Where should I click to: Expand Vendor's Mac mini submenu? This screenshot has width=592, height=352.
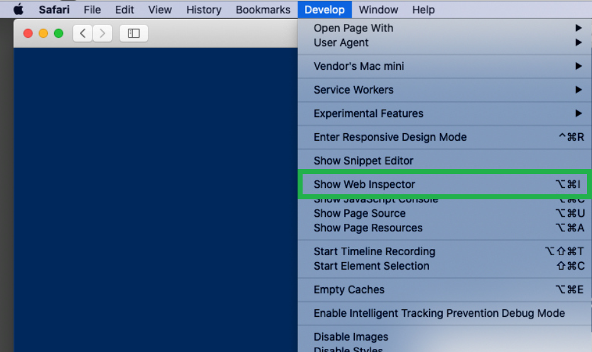pyautogui.click(x=445, y=66)
